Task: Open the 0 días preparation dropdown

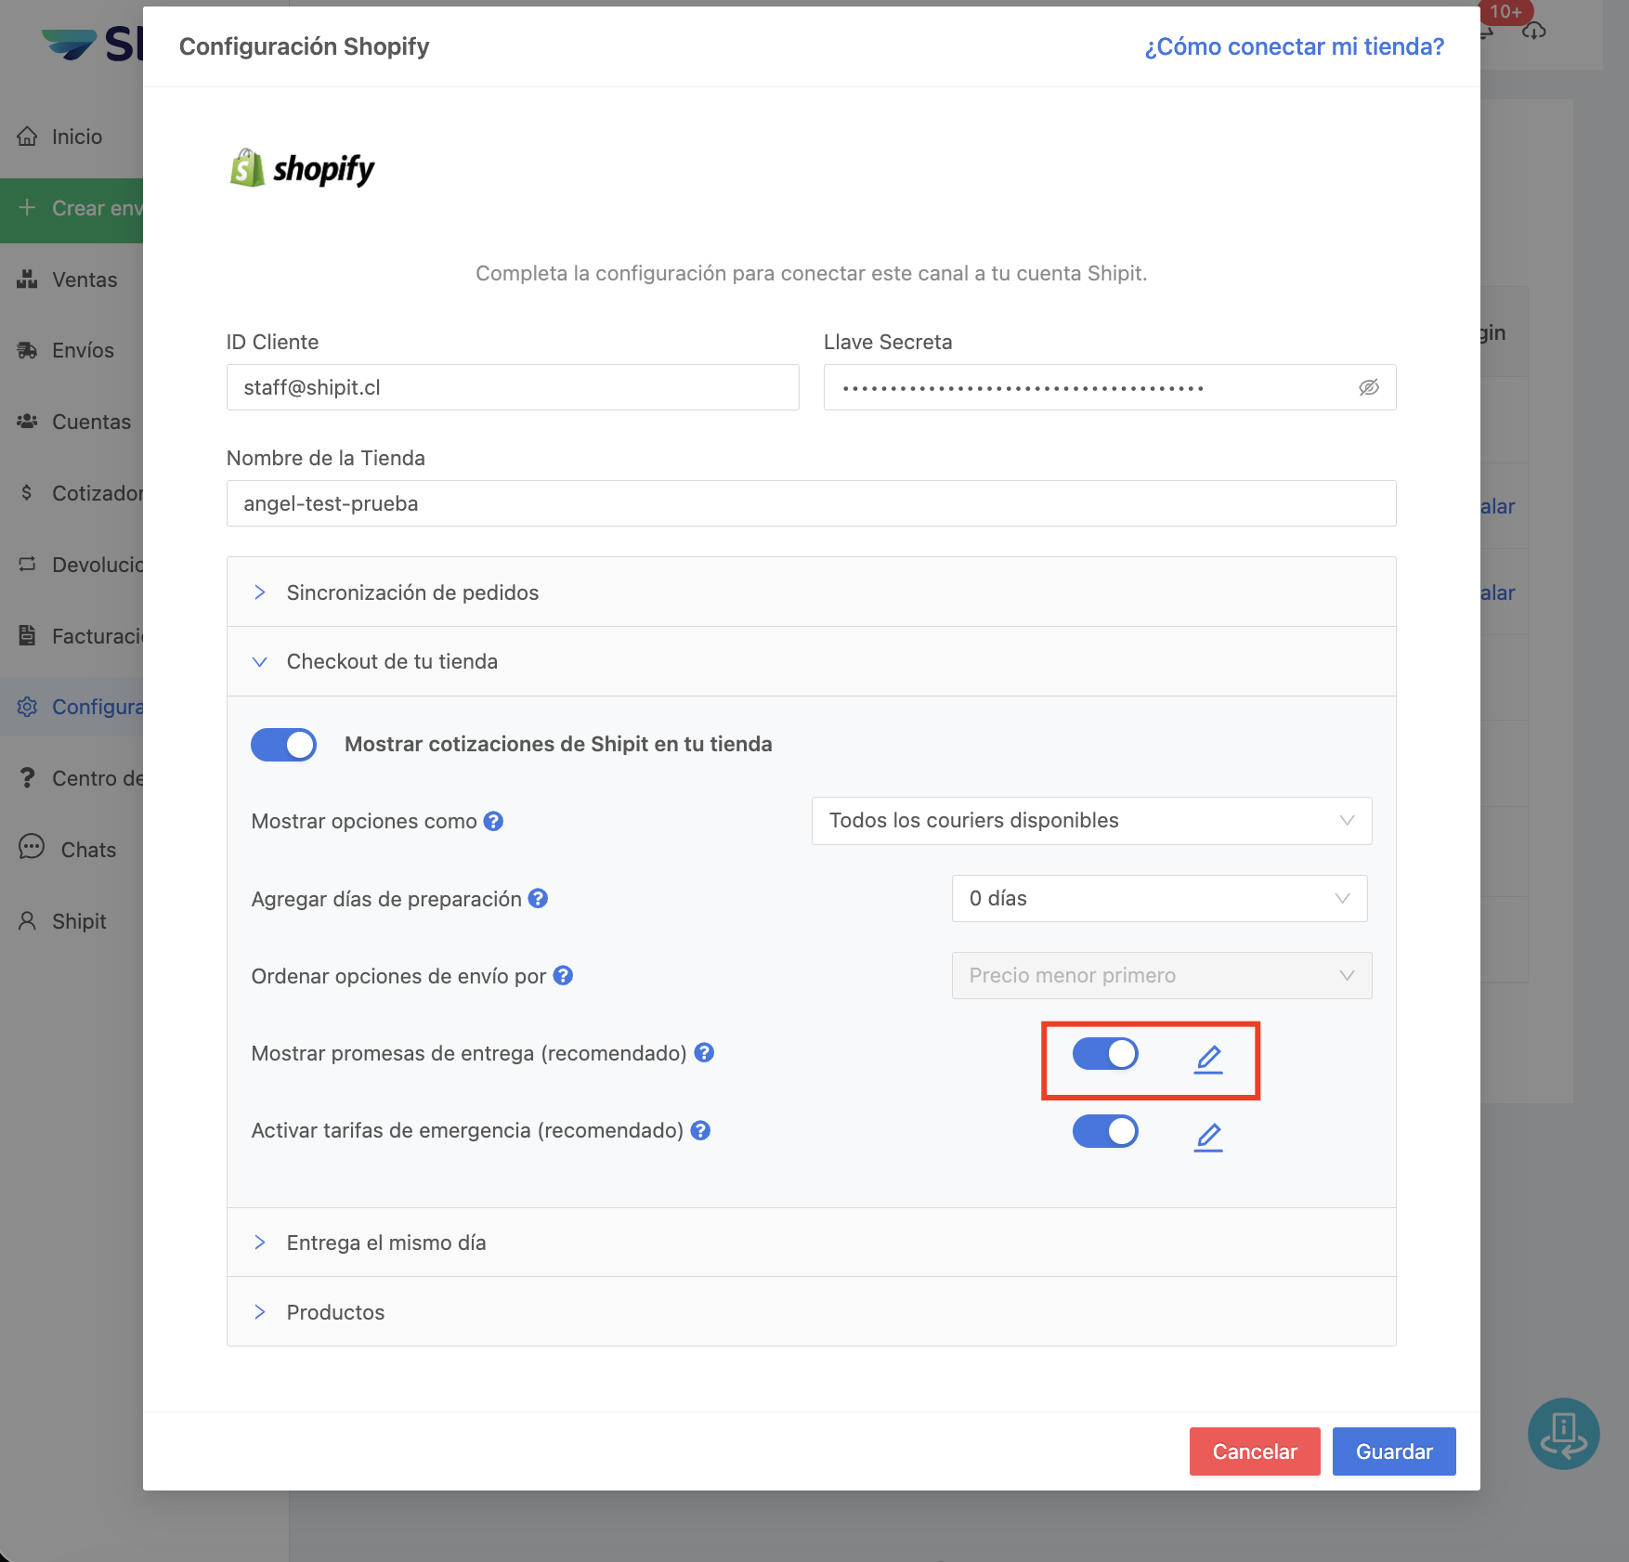Action: click(1158, 898)
